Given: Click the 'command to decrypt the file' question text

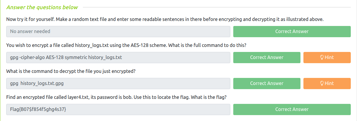Looking at the screenshot, I should pos(71,71).
